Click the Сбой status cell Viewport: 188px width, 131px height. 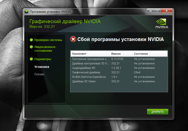(137, 72)
